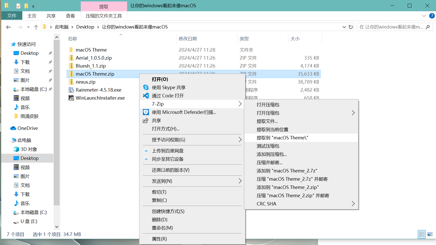This screenshot has width=436, height=245.
Task: Click the refresh button beside address bar
Action: coord(351,27)
